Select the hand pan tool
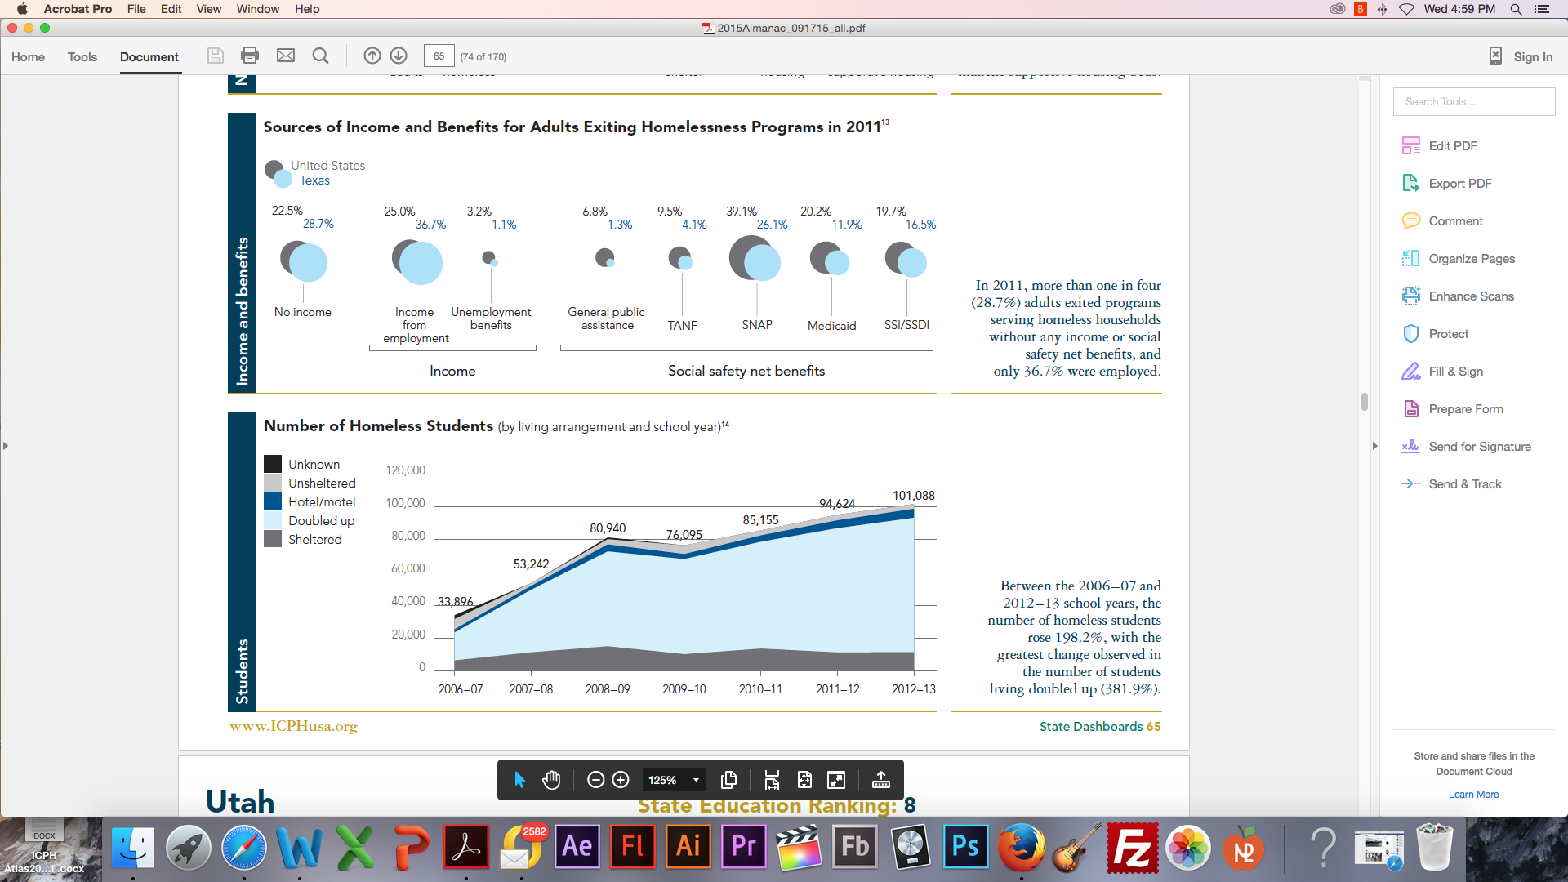This screenshot has height=882, width=1568. point(551,780)
